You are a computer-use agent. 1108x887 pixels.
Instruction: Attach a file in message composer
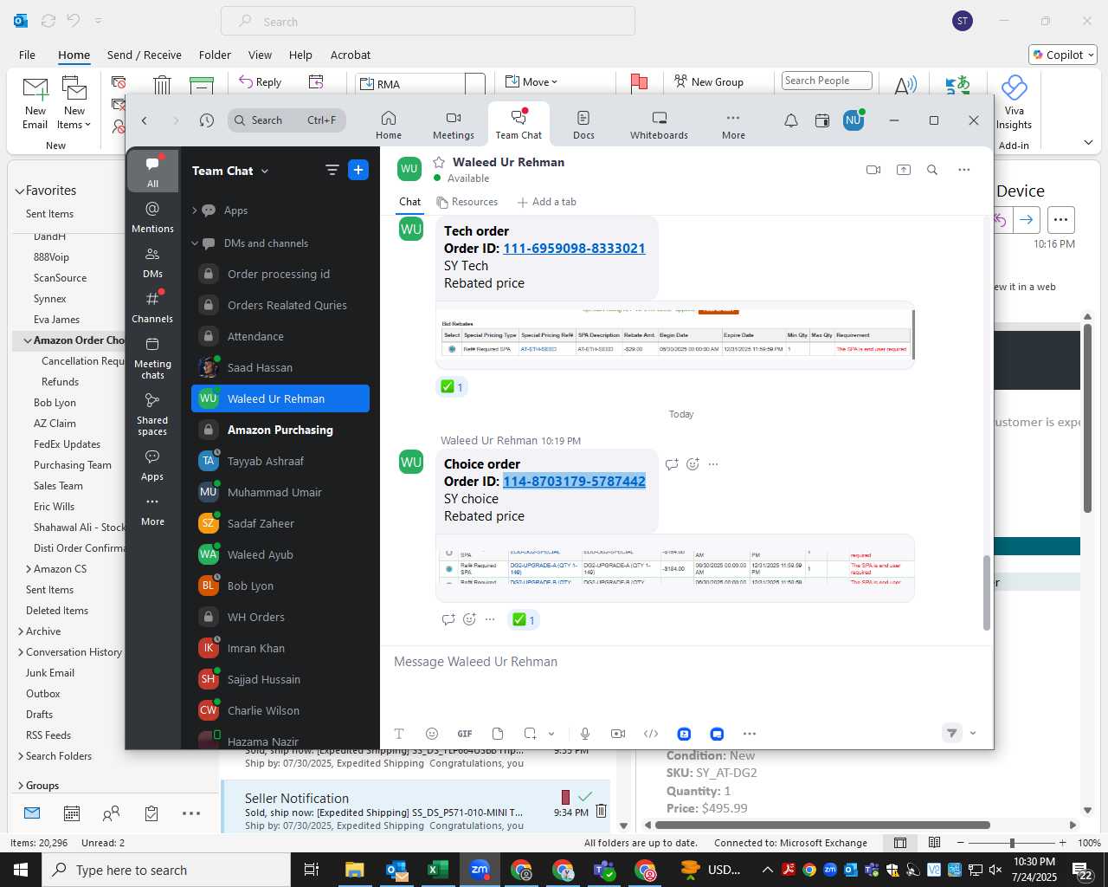(x=498, y=734)
